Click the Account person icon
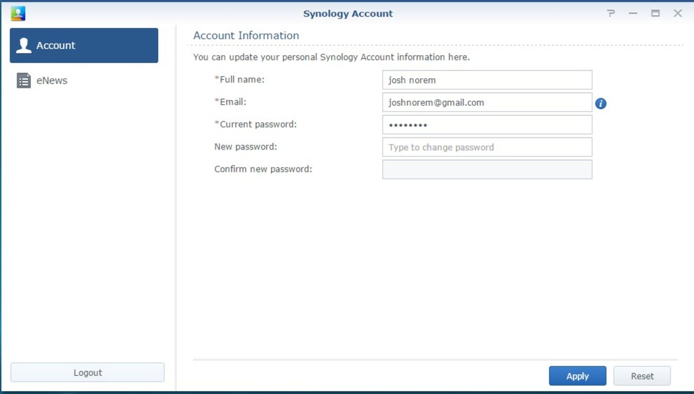694x394 pixels. 24,45
